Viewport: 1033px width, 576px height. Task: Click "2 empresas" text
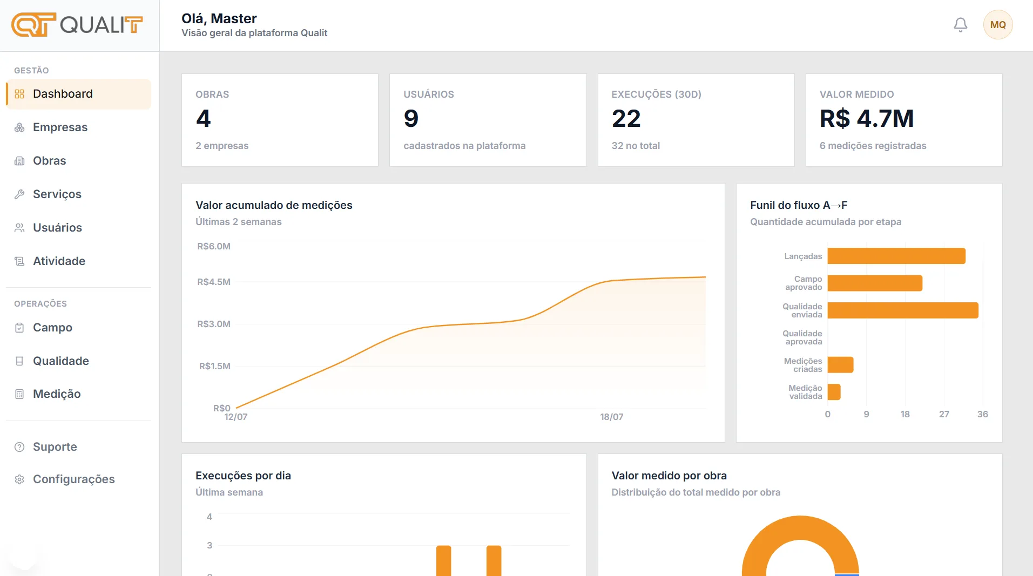coord(222,146)
